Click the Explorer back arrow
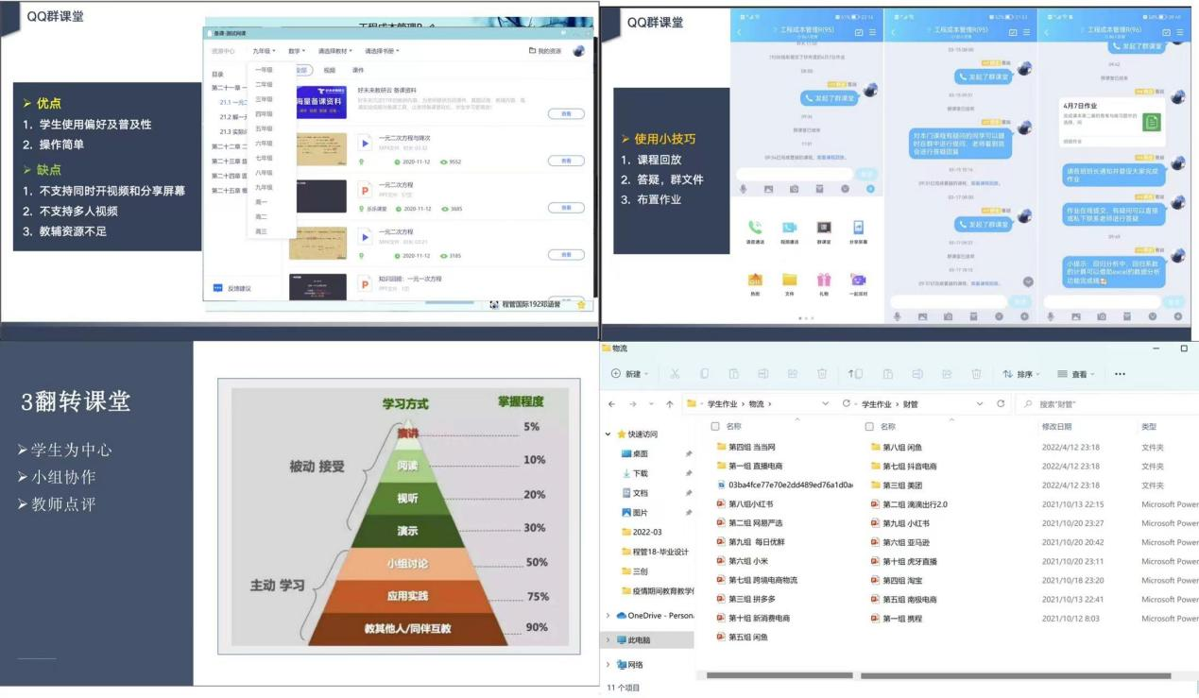Viewport: 1199px width, 698px height. [x=612, y=404]
